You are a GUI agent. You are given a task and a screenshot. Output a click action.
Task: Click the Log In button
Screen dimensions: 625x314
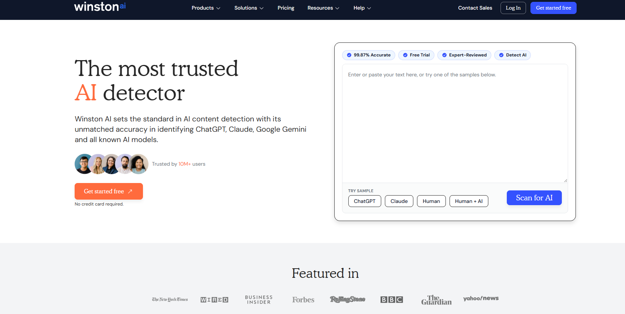[x=513, y=8]
